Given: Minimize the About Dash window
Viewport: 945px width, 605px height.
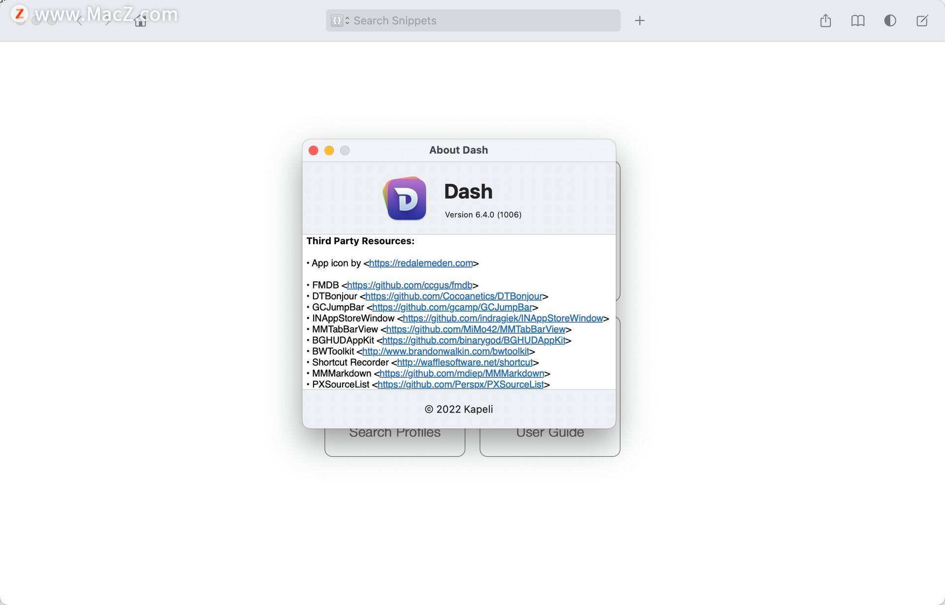Looking at the screenshot, I should click(x=329, y=151).
